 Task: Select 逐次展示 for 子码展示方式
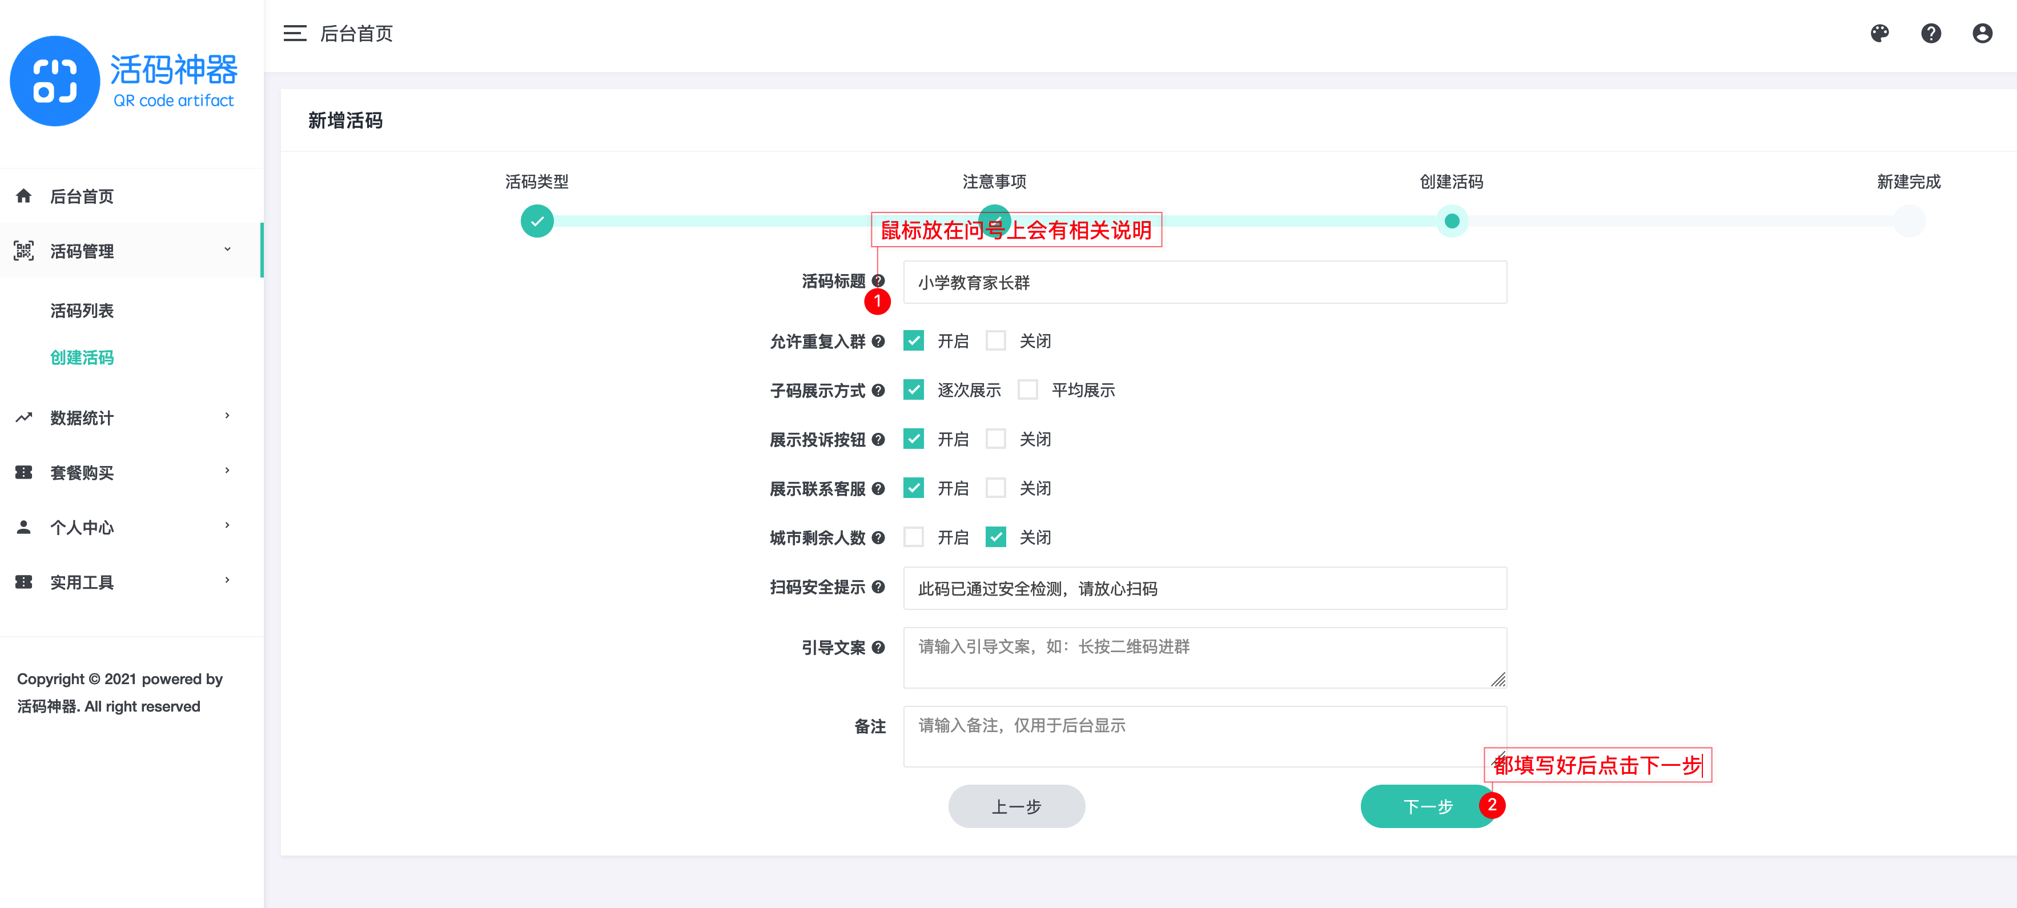[x=913, y=390]
